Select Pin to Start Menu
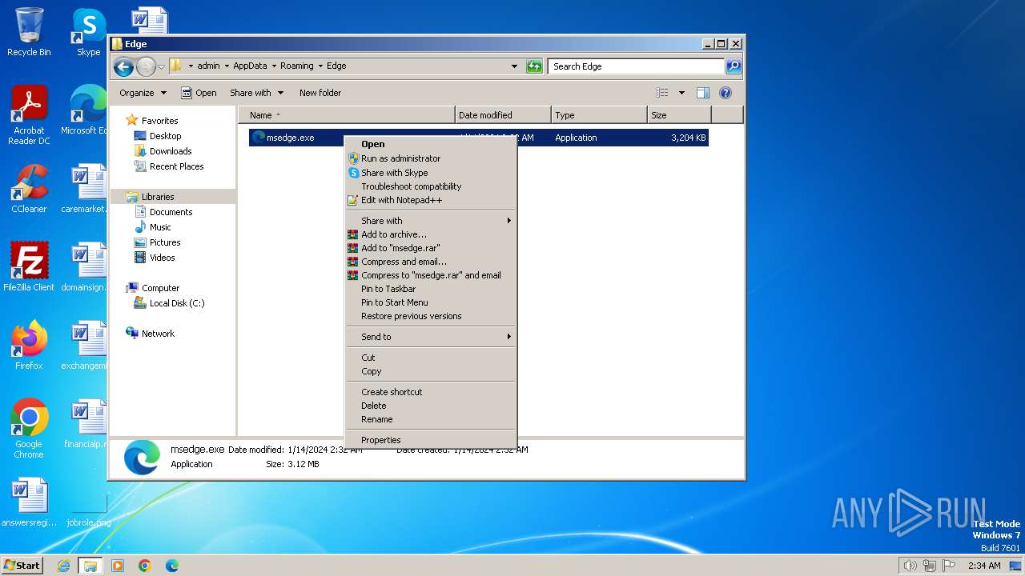This screenshot has height=576, width=1025. (x=431, y=302)
